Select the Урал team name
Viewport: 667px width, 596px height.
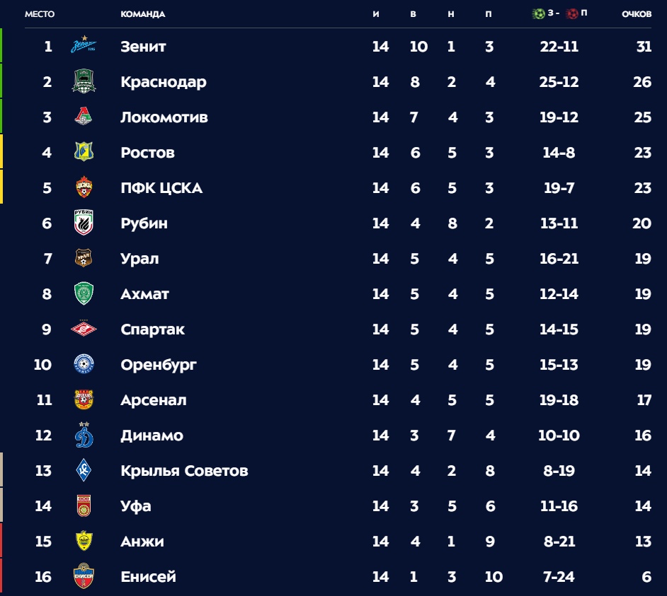point(139,259)
